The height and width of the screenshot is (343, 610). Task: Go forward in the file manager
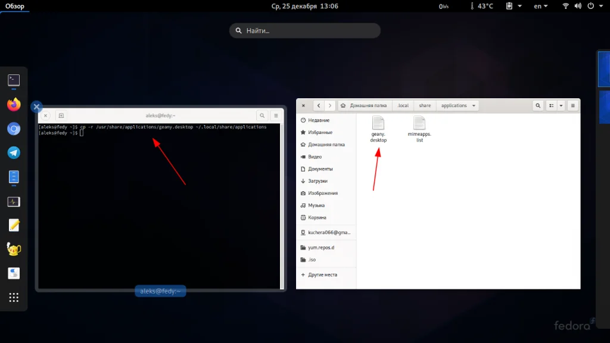point(330,105)
